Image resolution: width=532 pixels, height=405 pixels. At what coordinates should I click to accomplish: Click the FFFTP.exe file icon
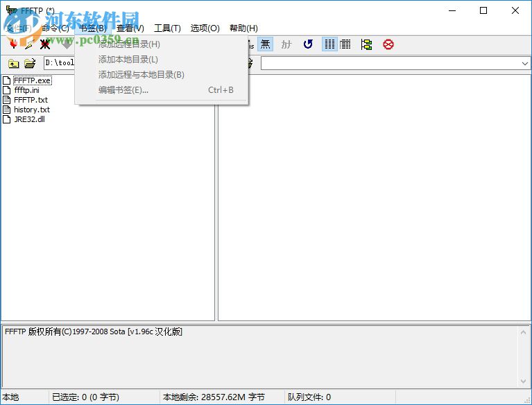pos(6,80)
